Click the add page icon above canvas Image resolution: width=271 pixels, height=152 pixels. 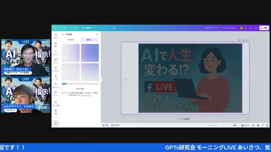(x=248, y=40)
